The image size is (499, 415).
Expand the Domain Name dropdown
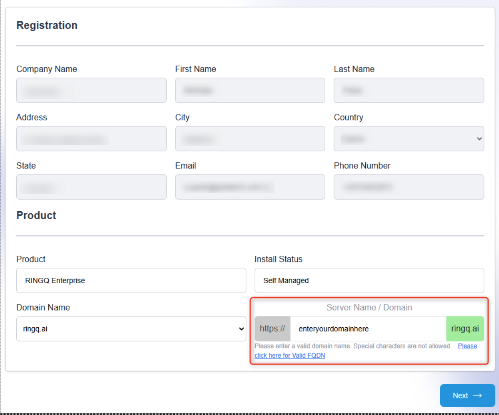coord(131,329)
